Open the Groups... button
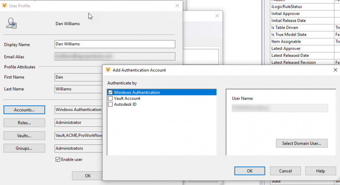Image resolution: width=340 pixels, height=185 pixels. coord(24,148)
